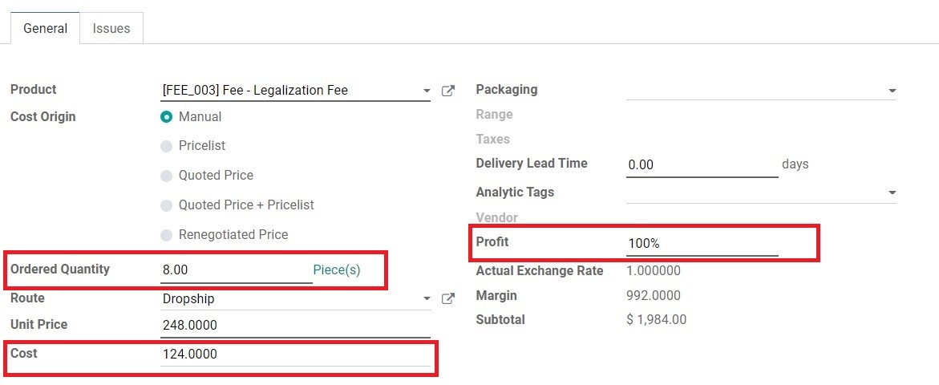
Task: Switch to the Issues tab
Action: tap(111, 28)
